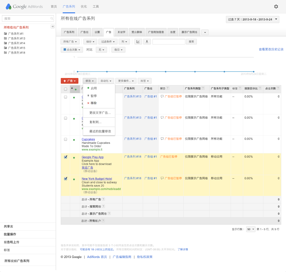Viewport: 286px width, 272px height.
Task: Click the help icon beside 点击次数 column header
Action: (278, 88)
